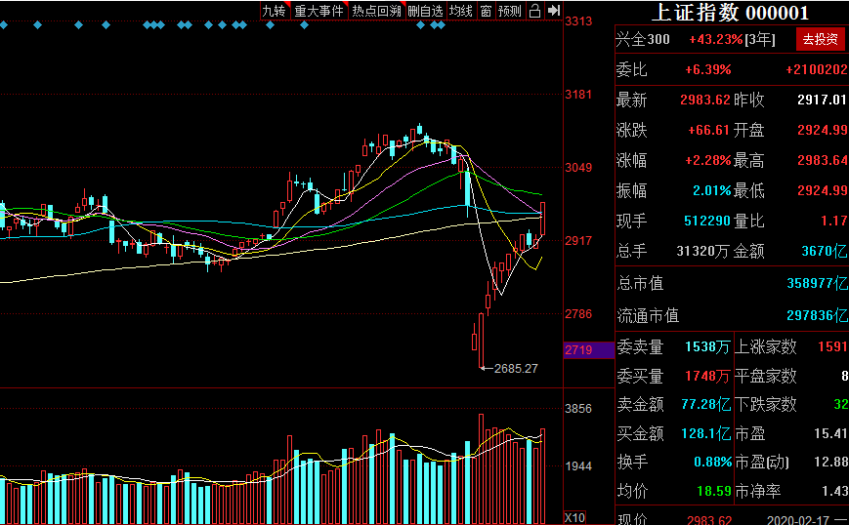Toggle the 九转 indicator
Image resolution: width=849 pixels, height=525 pixels.
click(275, 11)
